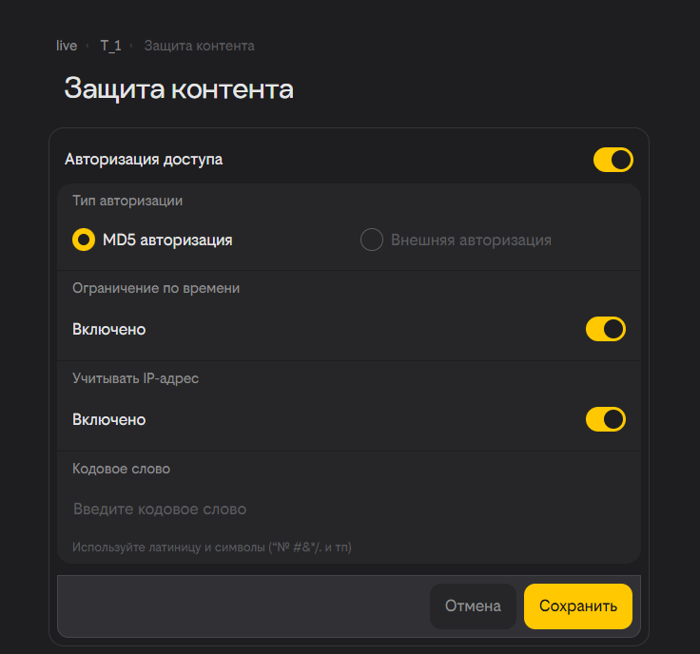The width and height of the screenshot is (700, 654).
Task: Click Включено text under Ограничение по времени
Action: point(108,330)
